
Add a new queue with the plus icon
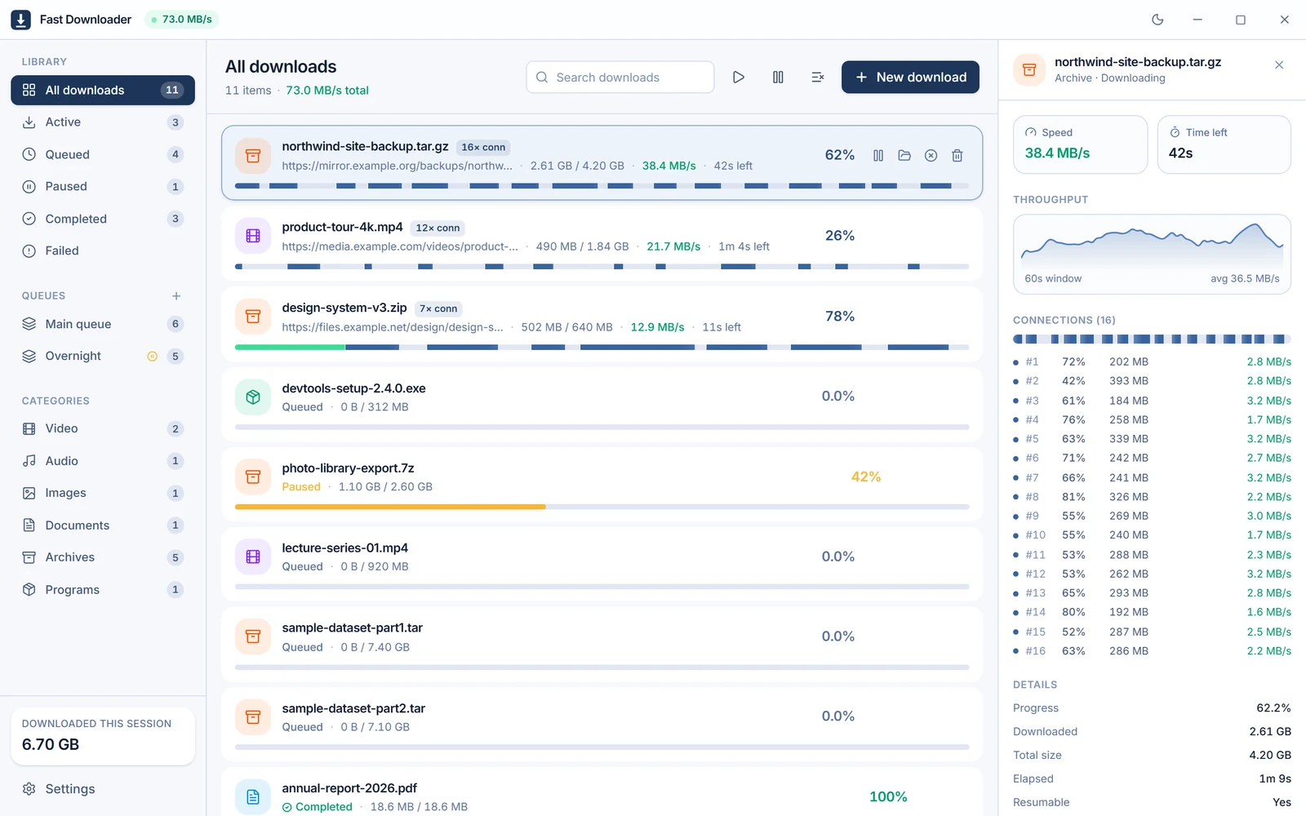click(x=176, y=296)
